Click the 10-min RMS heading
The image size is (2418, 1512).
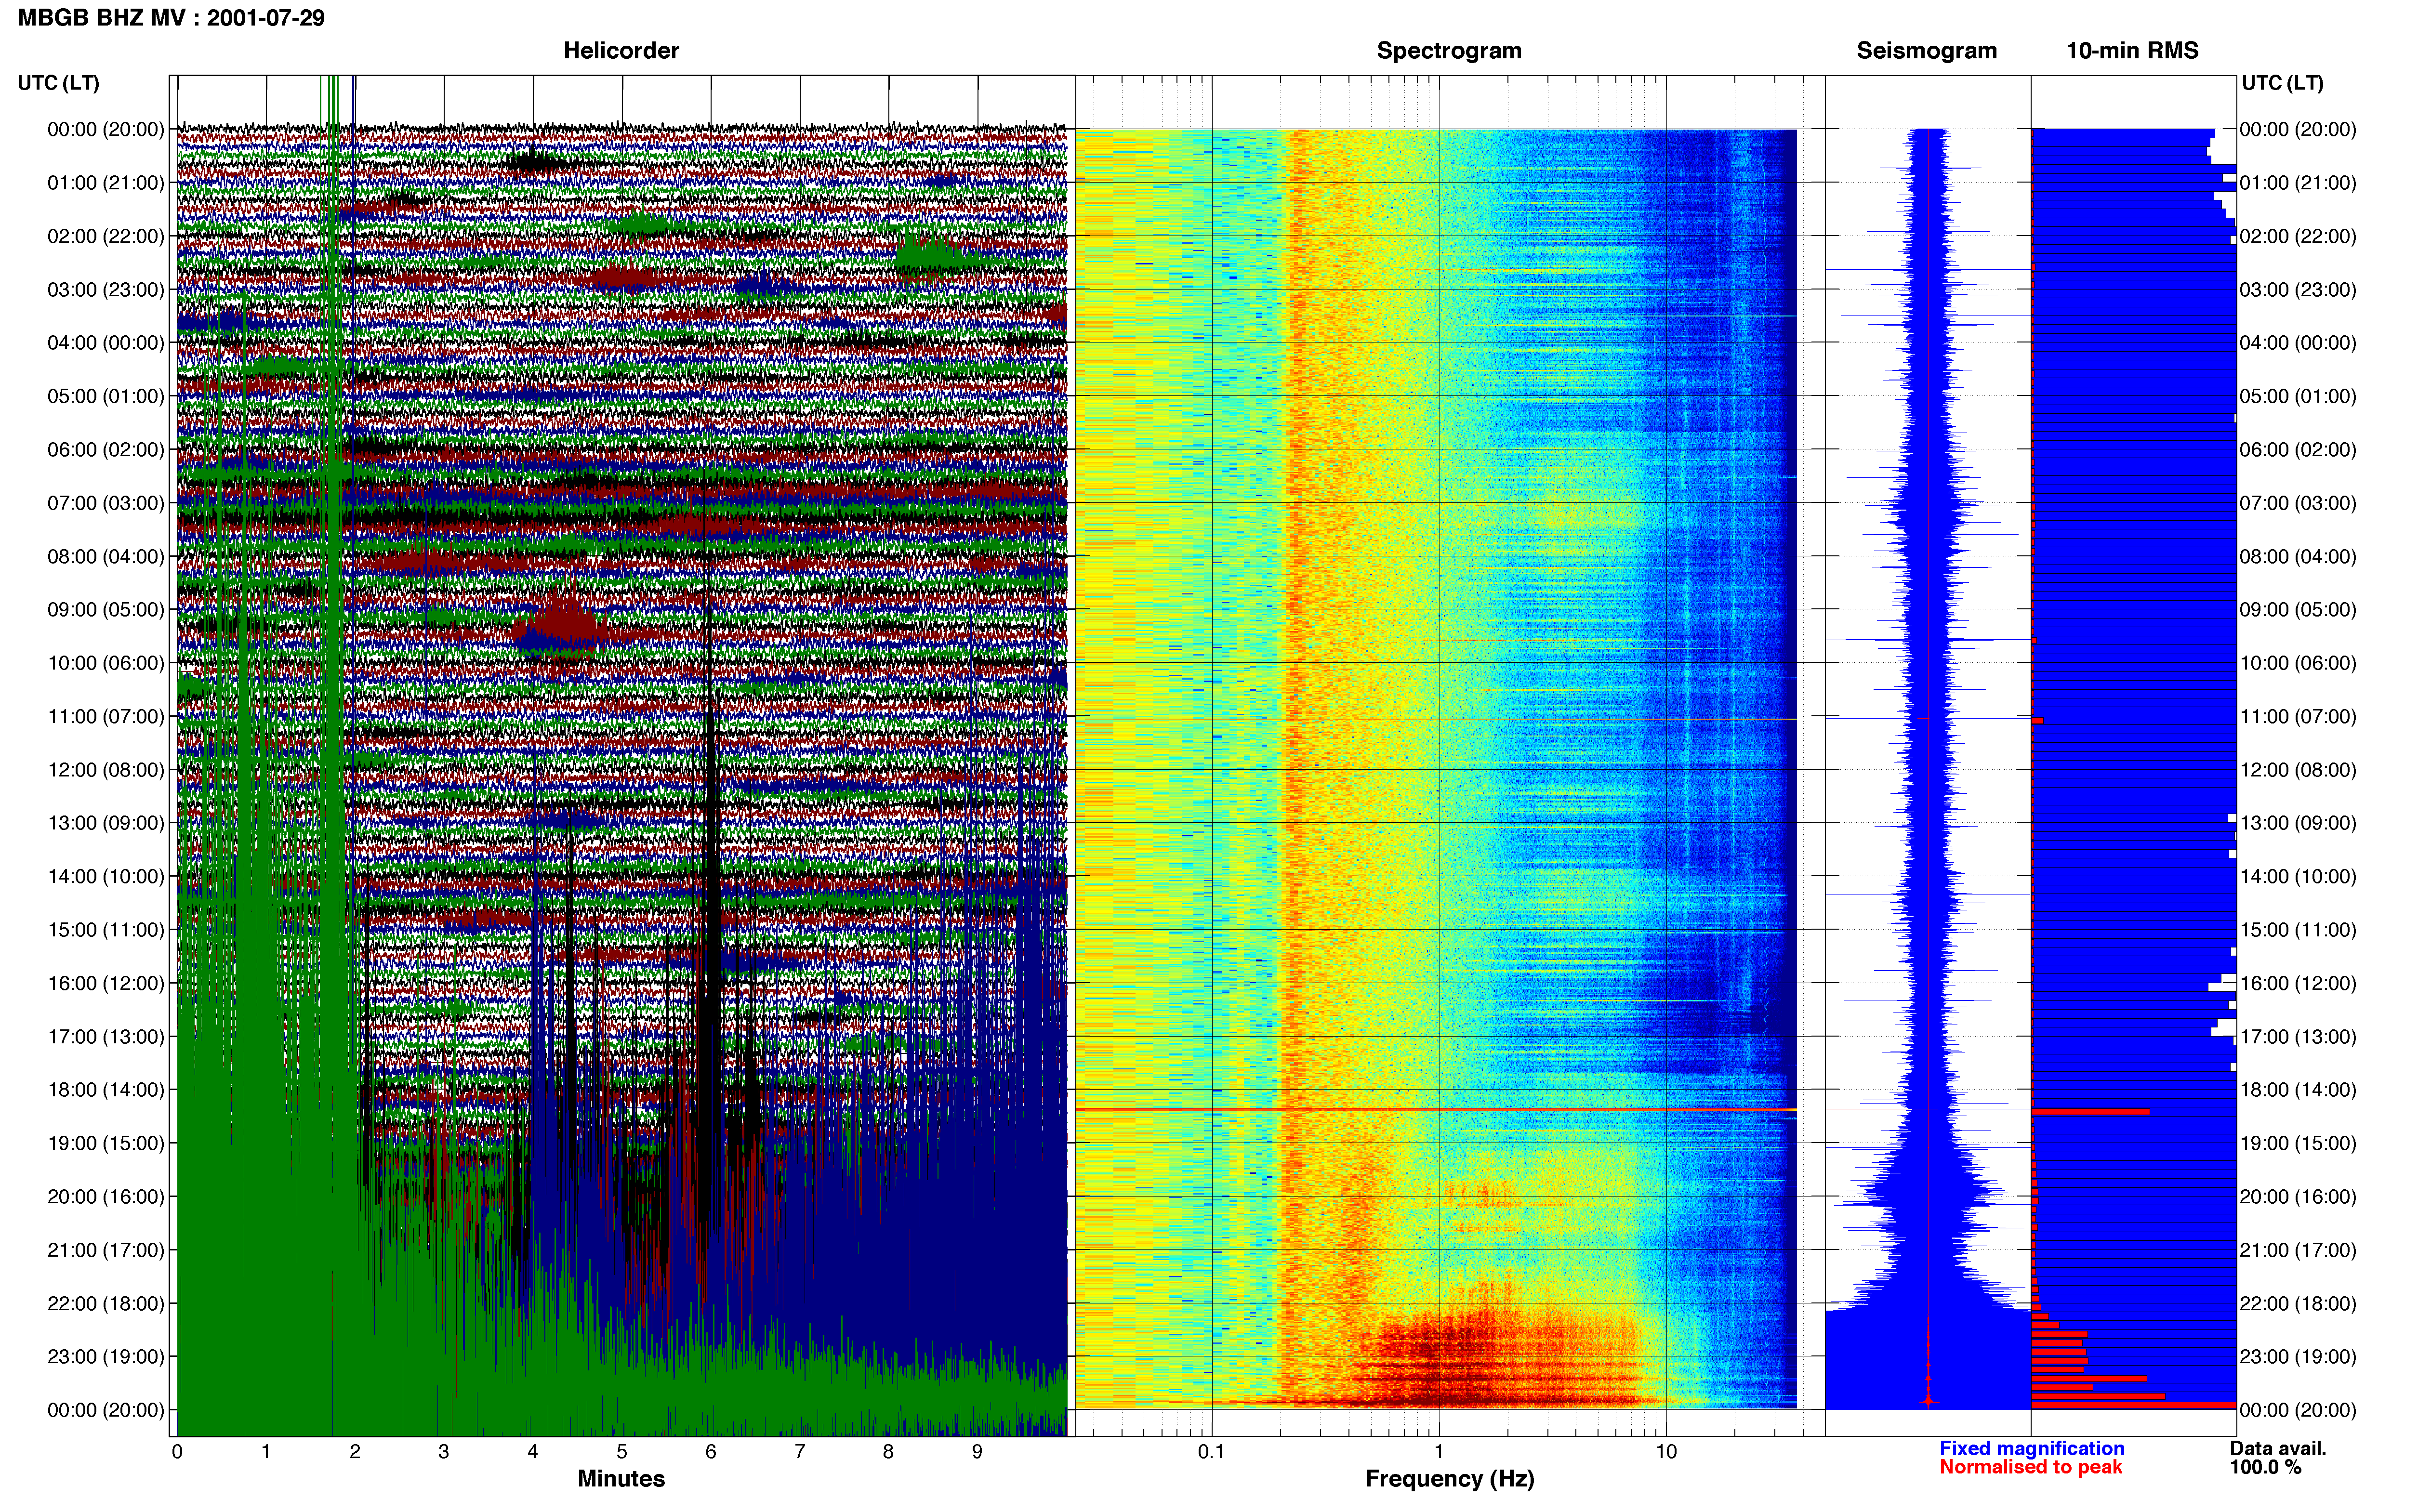click(x=2132, y=51)
